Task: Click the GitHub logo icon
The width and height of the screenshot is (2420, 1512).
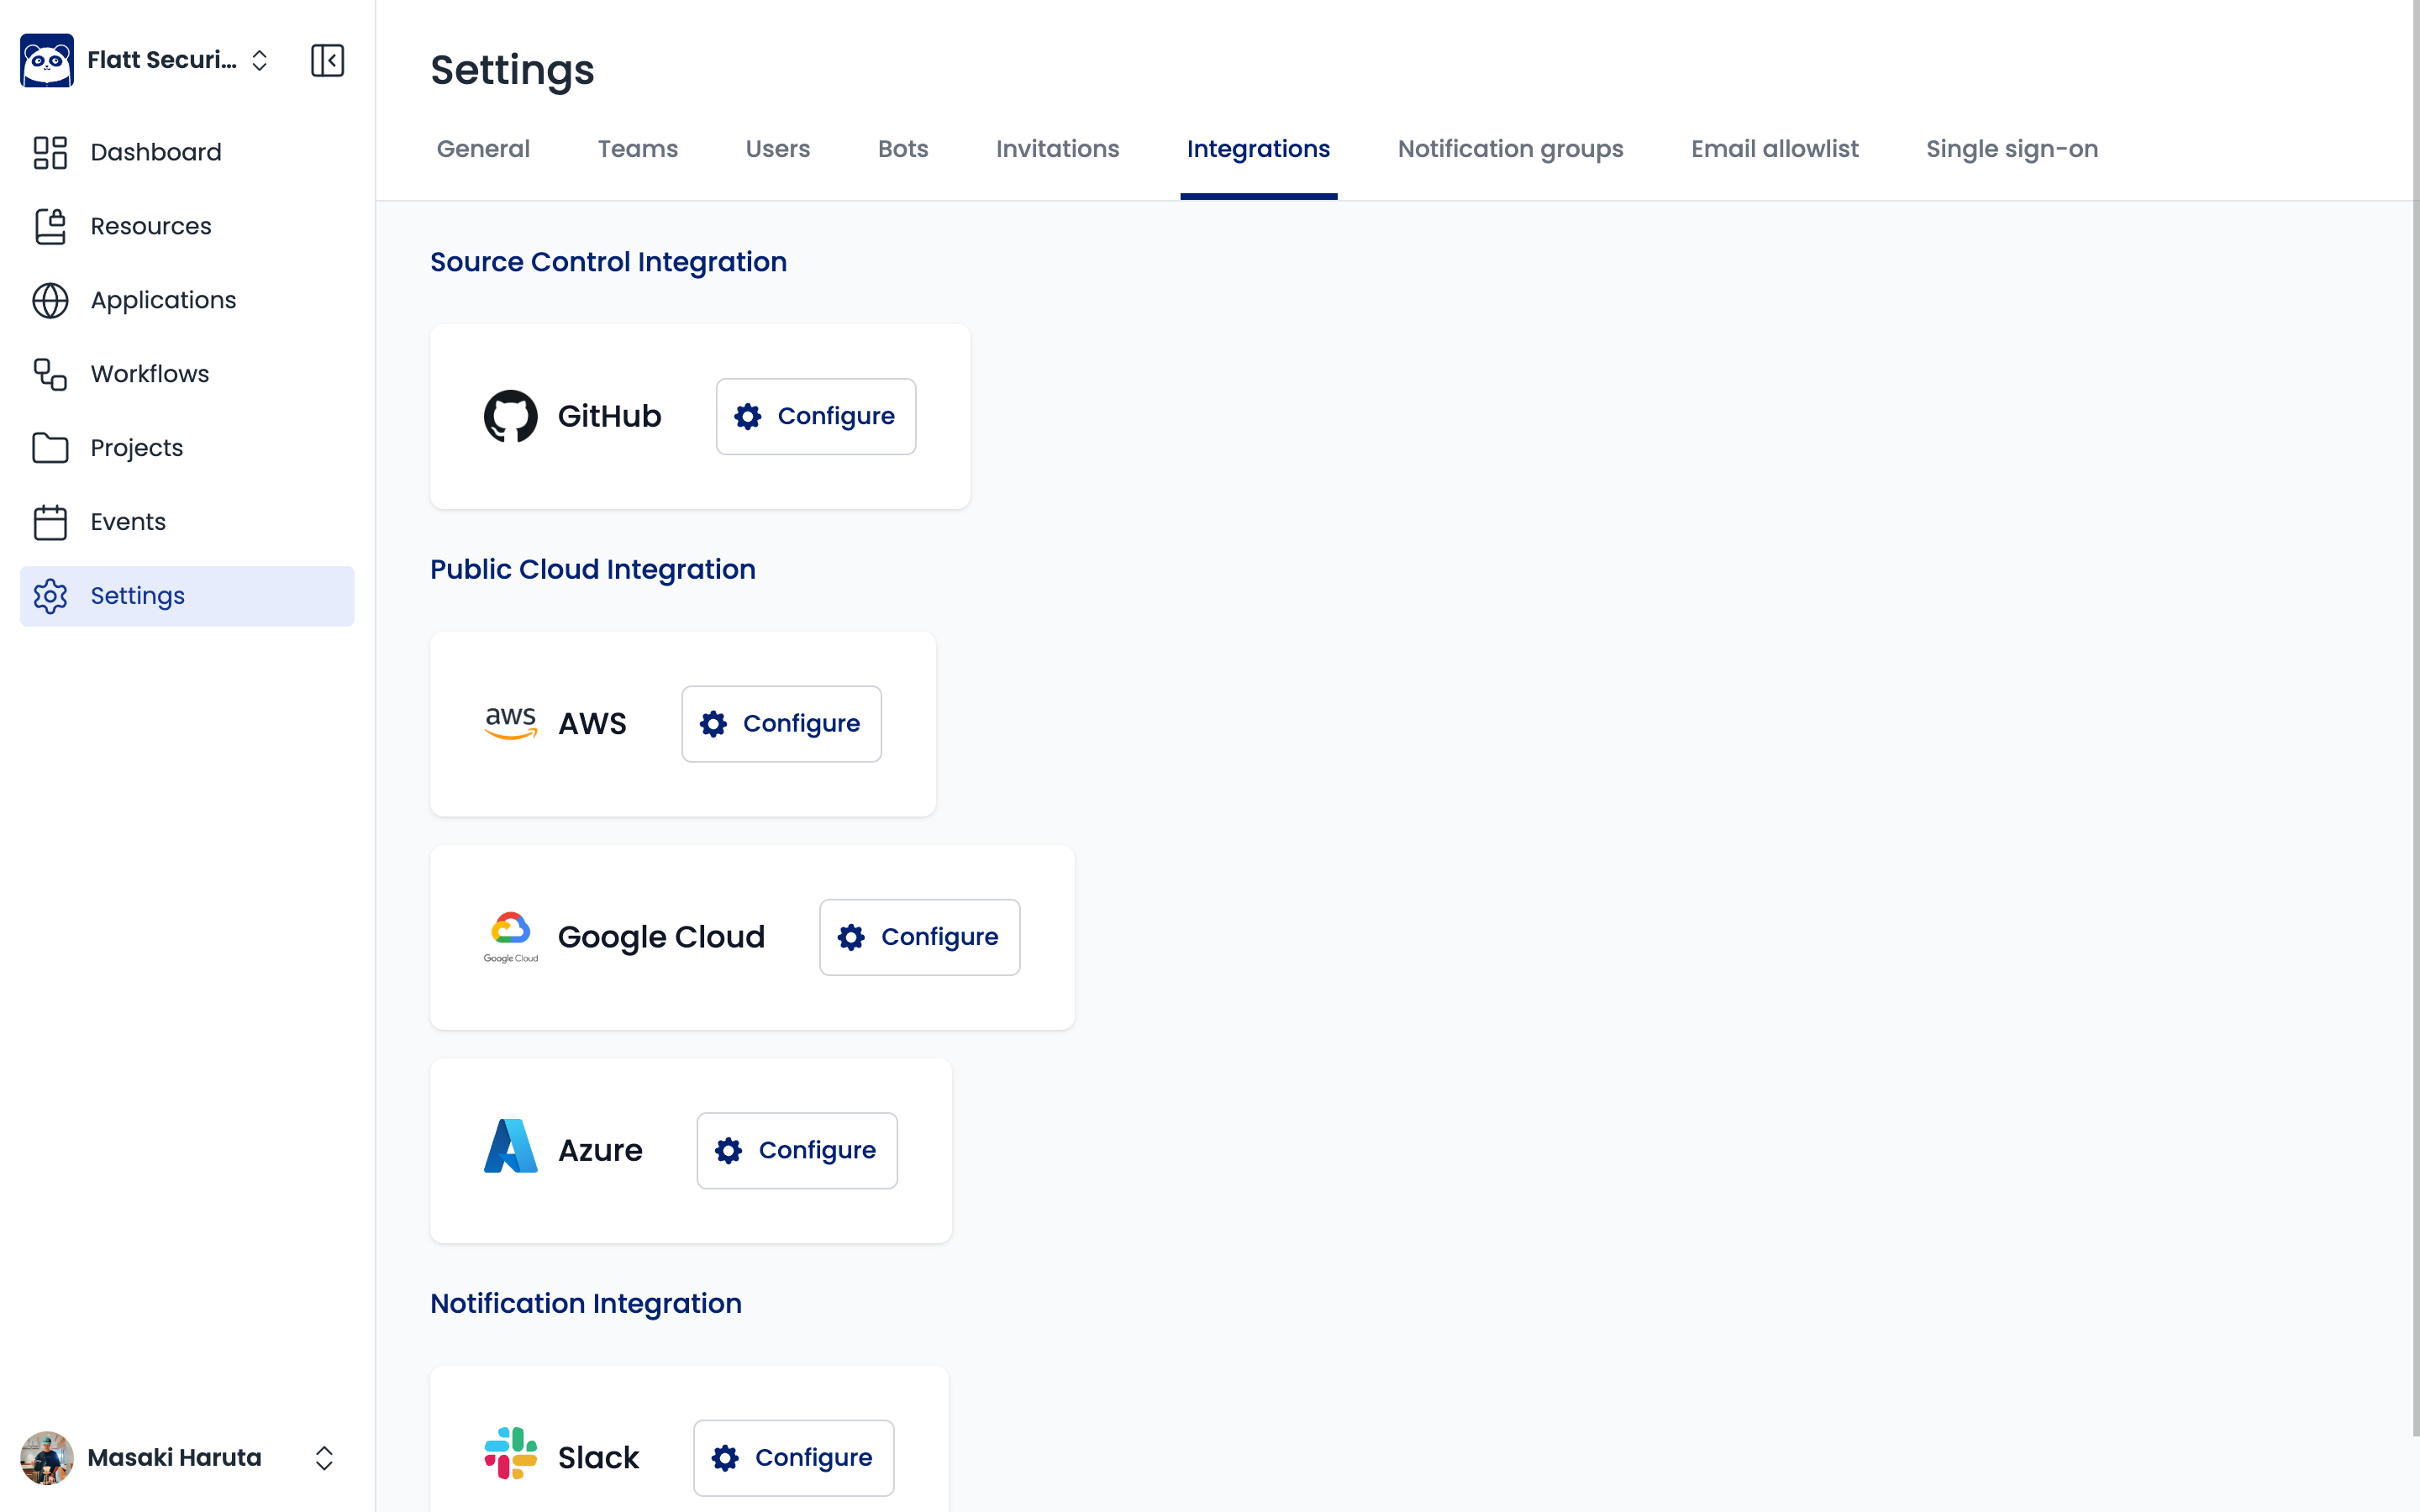Action: tap(511, 416)
